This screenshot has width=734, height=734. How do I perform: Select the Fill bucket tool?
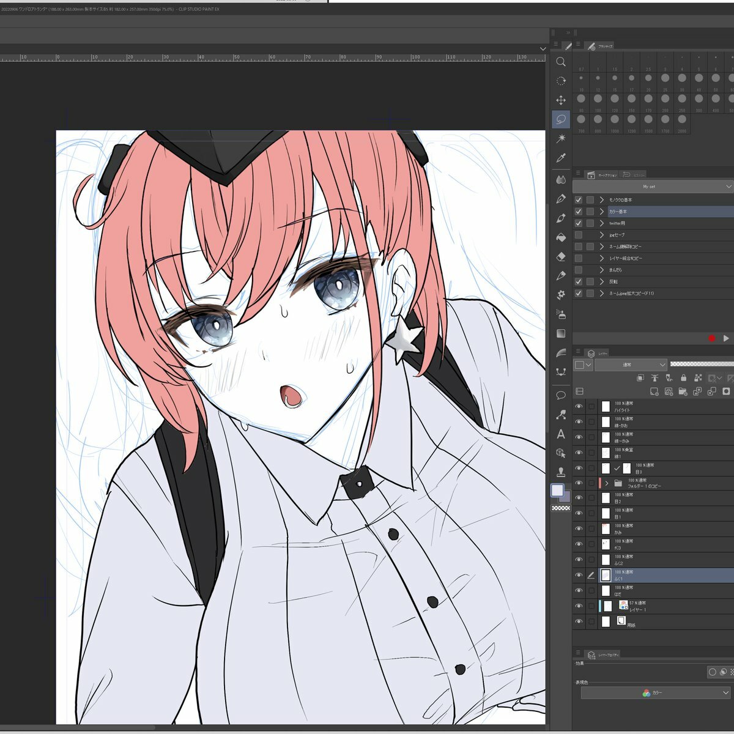(560, 237)
